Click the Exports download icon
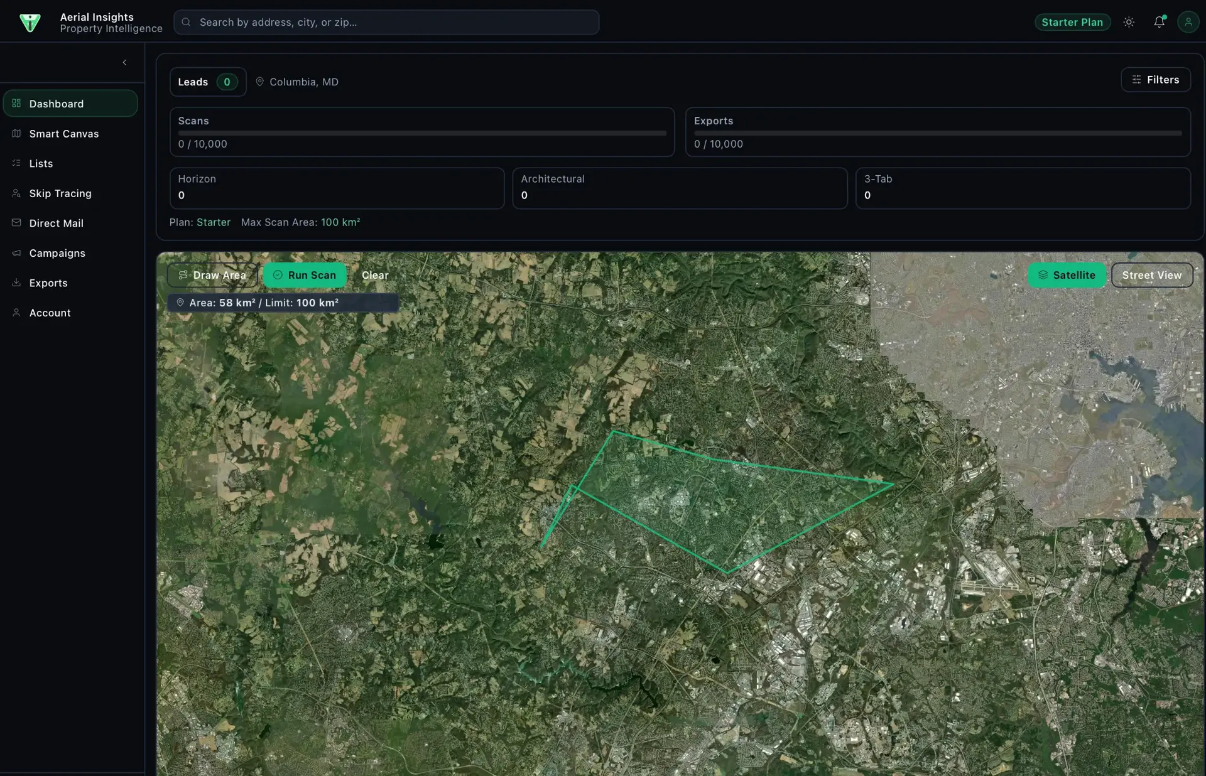1206x776 pixels. tap(16, 283)
